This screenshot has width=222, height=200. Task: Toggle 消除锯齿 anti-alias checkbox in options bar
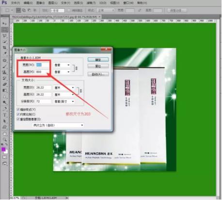pyautogui.click(x=69, y=10)
